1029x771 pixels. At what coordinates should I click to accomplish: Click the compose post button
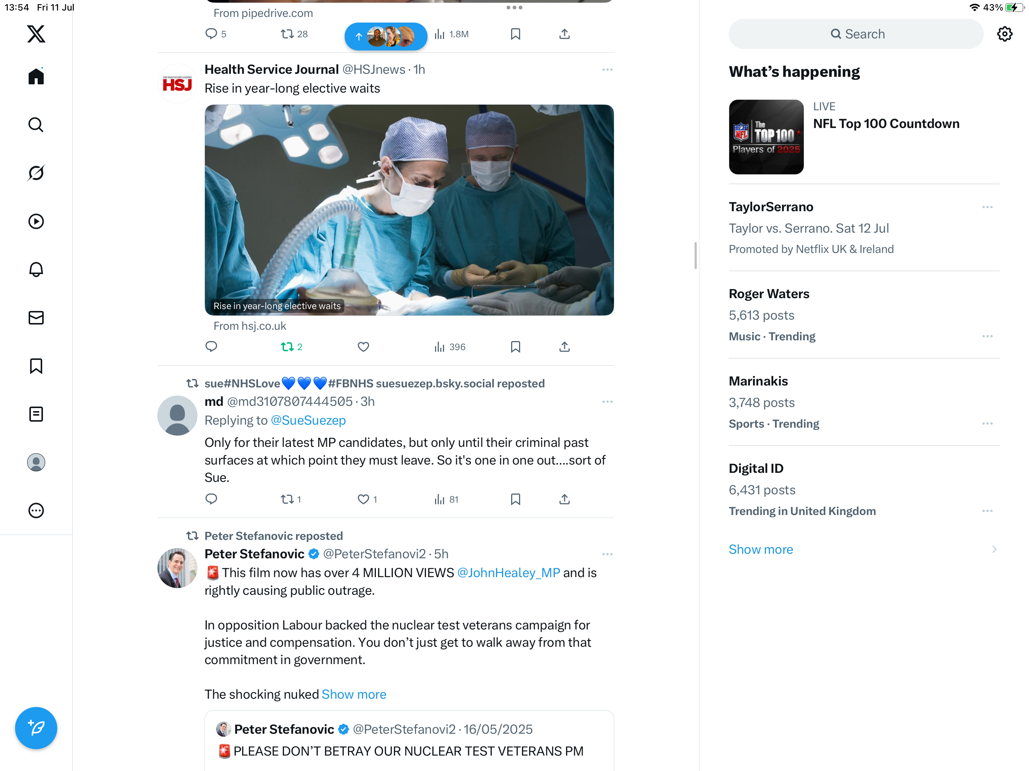(36, 728)
